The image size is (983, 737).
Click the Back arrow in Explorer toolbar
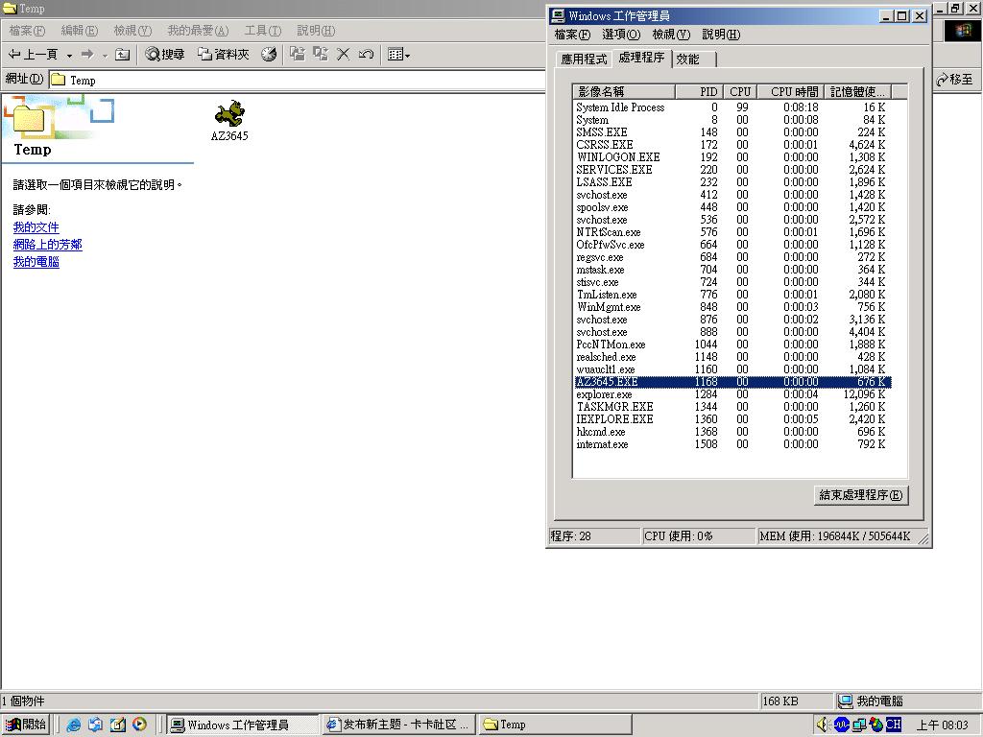tap(33, 55)
